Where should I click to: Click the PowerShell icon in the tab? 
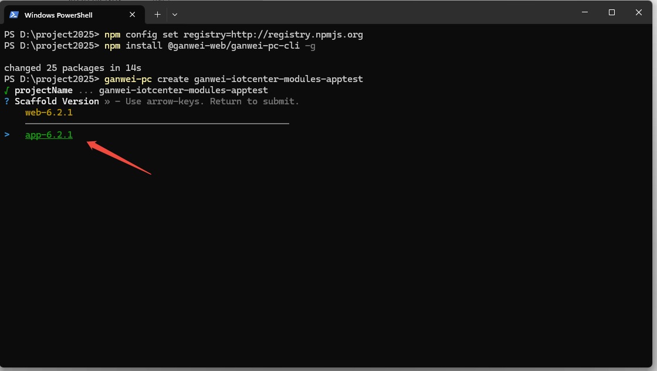14,15
